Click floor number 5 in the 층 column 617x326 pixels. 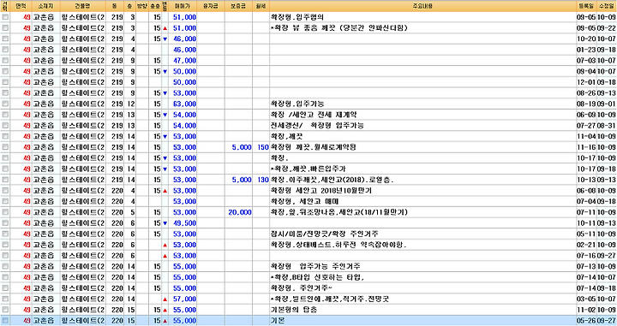pyautogui.click(x=133, y=212)
